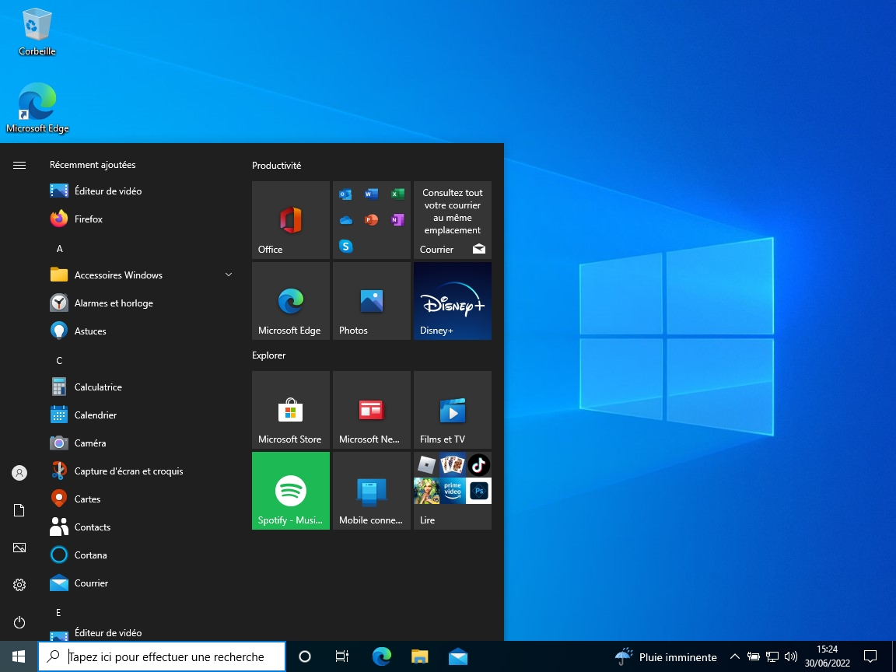
Task: Select the Productivité group heading
Action: coord(277,165)
